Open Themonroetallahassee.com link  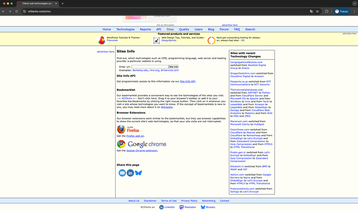click(247, 90)
